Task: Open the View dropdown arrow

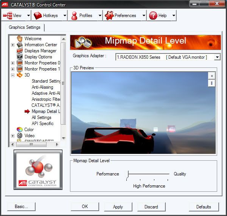Action: 28,16
